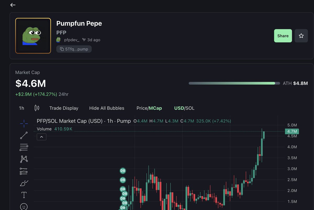Image resolution: width=314 pixels, height=210 pixels.
Task: Switch chart to MCap mode
Action: click(155, 108)
